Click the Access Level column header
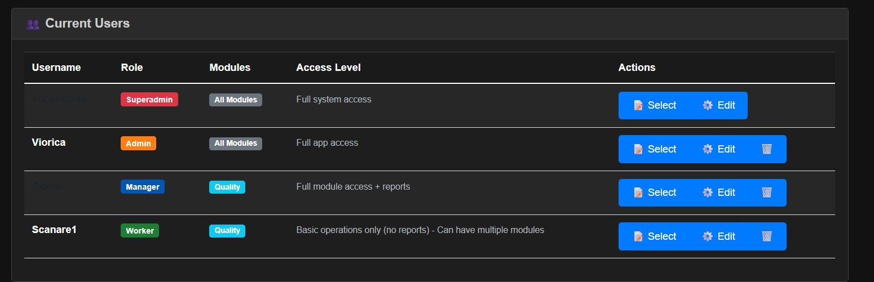This screenshot has height=282, width=874. point(328,68)
